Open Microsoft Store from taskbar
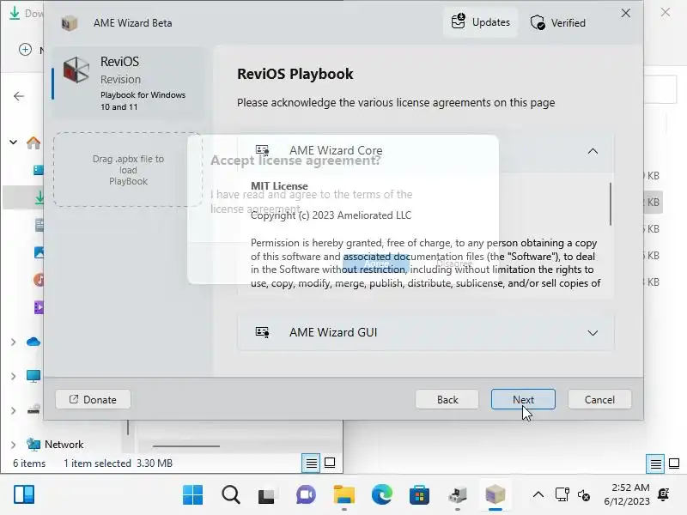 tap(419, 495)
